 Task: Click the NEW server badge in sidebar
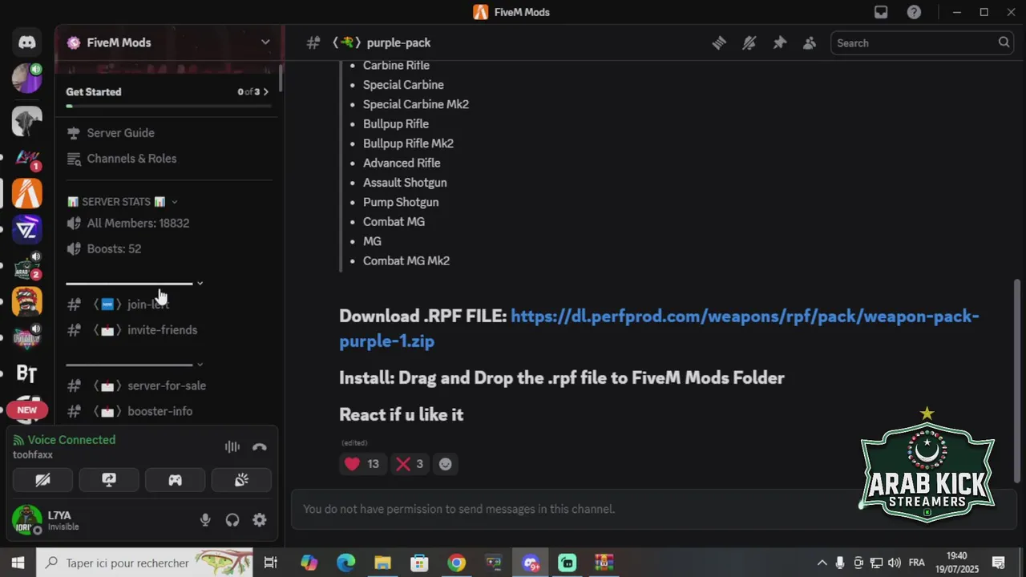(x=27, y=410)
